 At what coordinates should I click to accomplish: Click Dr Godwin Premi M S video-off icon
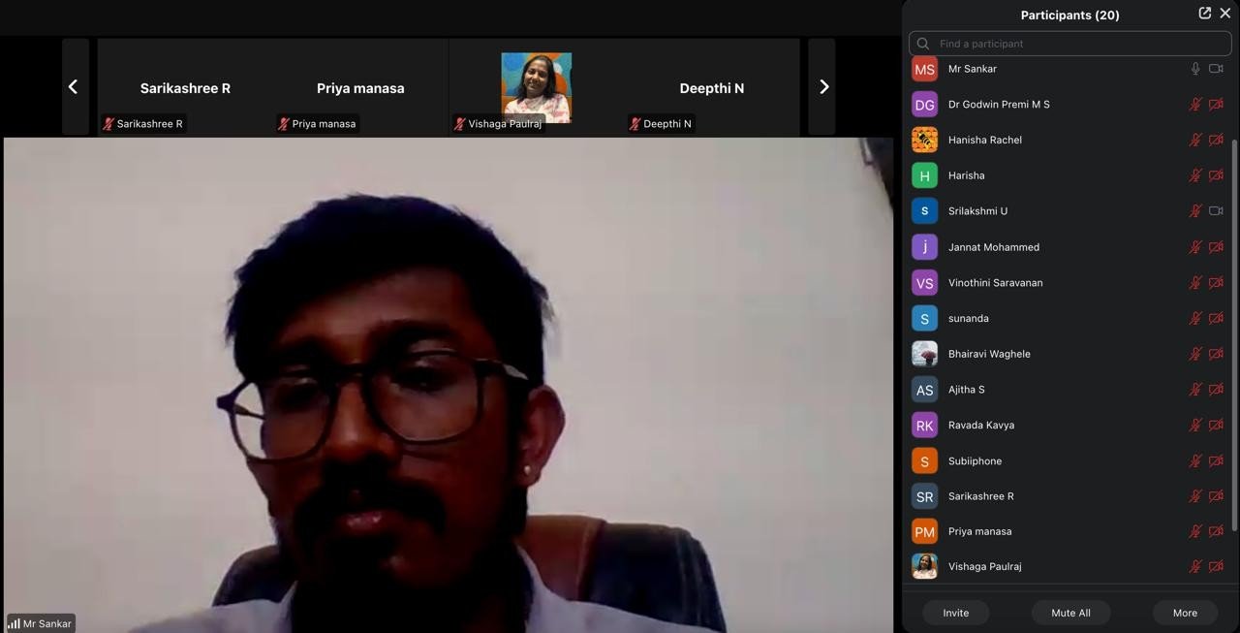pos(1216,105)
